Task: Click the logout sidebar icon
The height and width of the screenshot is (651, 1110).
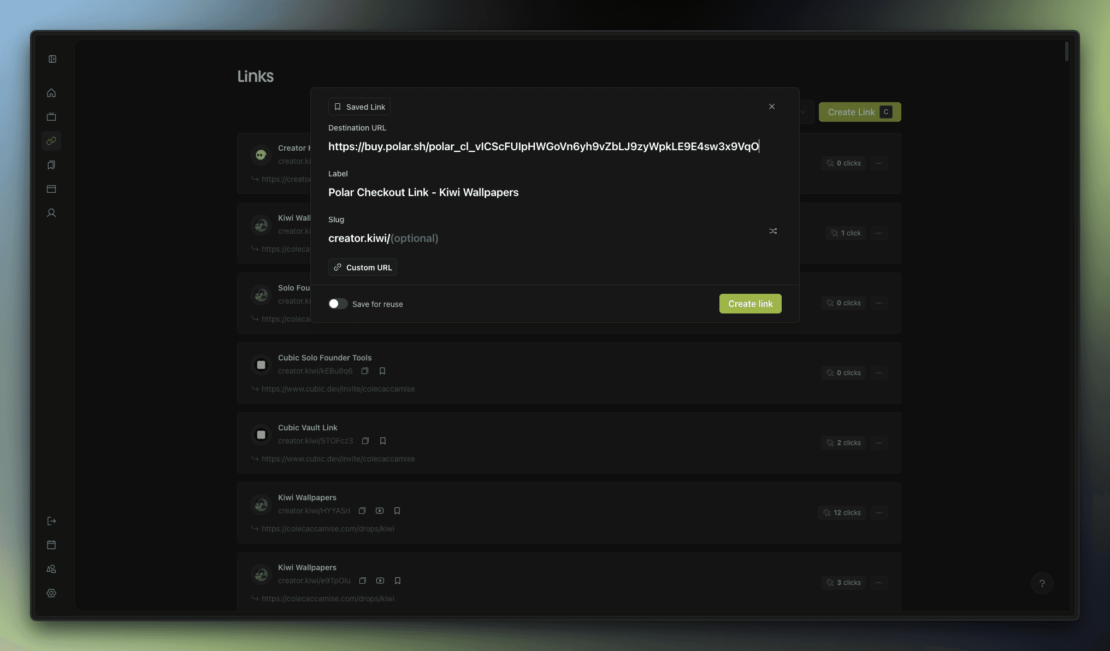Action: click(x=51, y=521)
